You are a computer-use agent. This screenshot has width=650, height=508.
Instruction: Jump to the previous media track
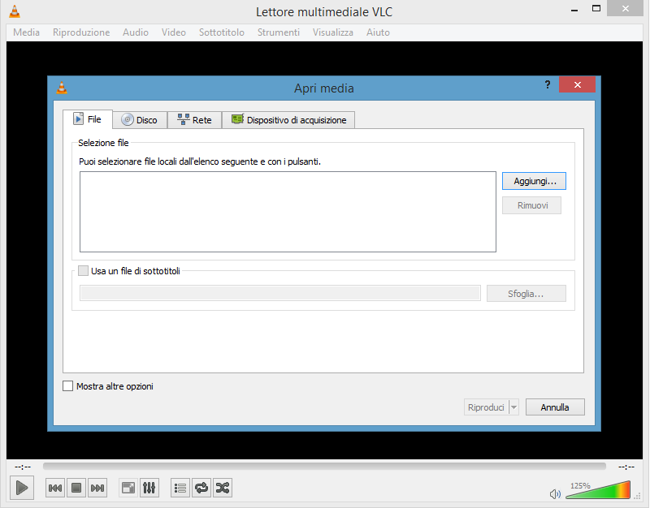55,488
